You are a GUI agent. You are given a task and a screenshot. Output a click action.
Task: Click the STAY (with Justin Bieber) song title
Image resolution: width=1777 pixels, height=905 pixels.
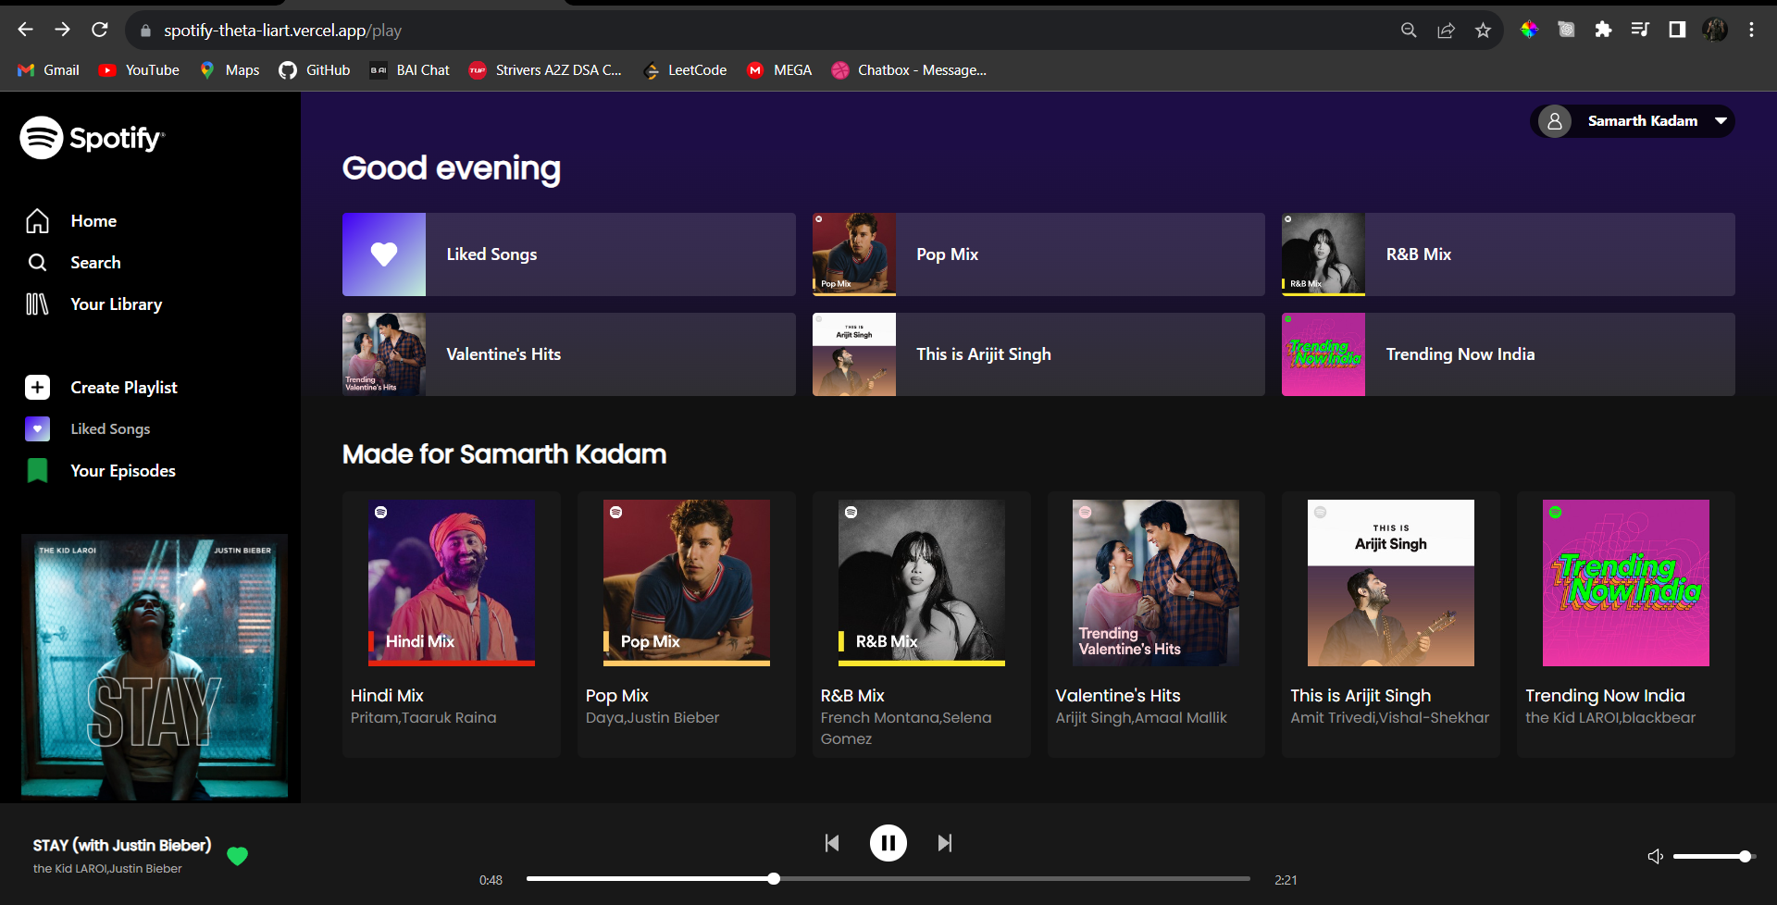(122, 845)
